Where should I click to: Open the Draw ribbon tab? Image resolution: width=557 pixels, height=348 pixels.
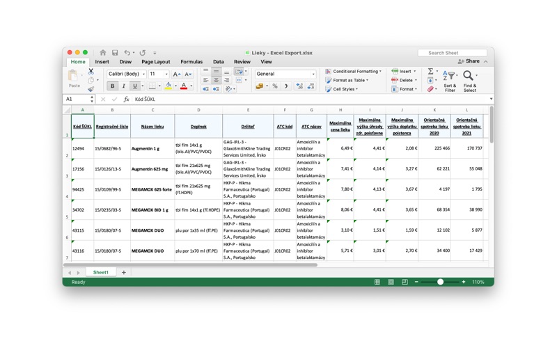coord(125,62)
